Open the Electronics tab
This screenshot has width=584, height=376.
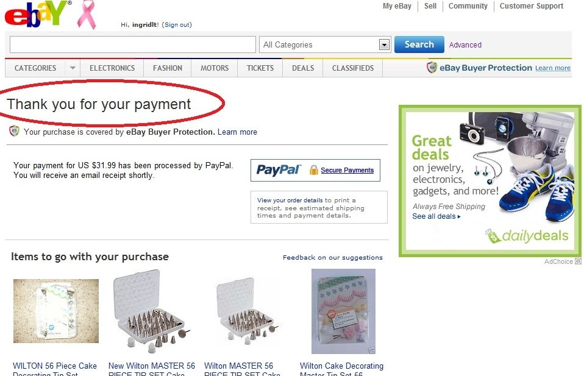(x=112, y=68)
